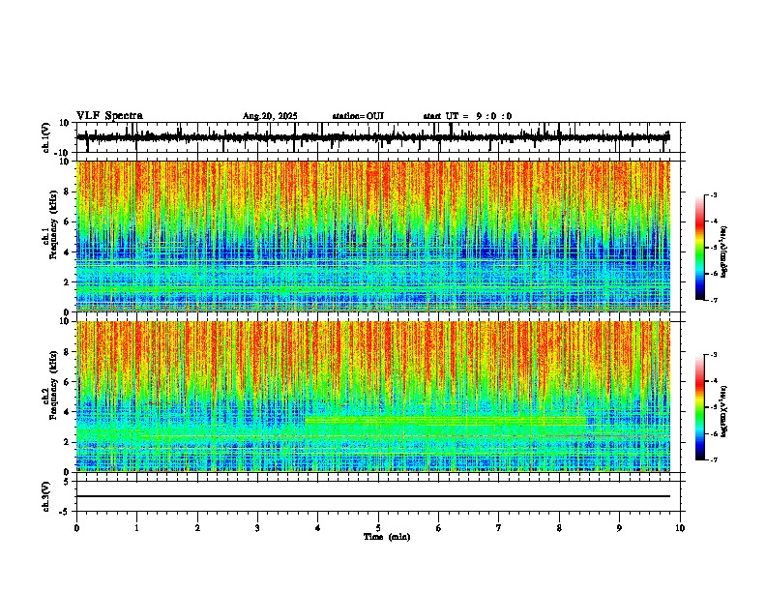
Task: Click the "ch.3(V)" axis label
Action: click(46, 496)
